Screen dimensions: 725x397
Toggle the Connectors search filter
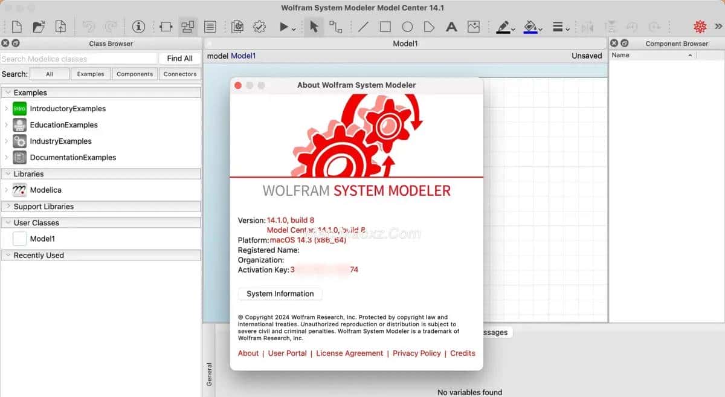[180, 74]
